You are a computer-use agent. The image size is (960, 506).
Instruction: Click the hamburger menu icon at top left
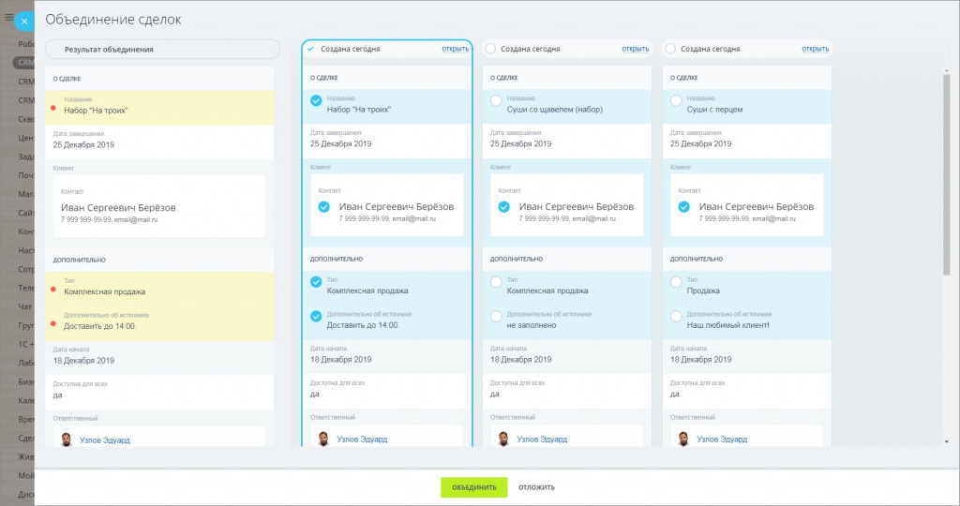pyautogui.click(x=8, y=17)
